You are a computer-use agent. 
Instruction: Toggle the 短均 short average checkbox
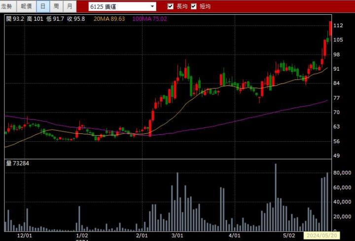194,6
